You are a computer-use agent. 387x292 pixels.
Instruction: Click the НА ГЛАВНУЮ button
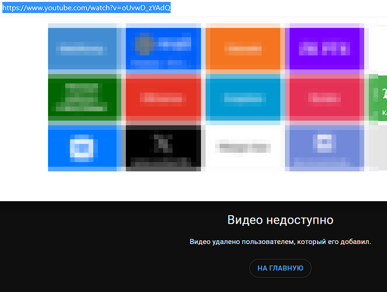(x=280, y=268)
